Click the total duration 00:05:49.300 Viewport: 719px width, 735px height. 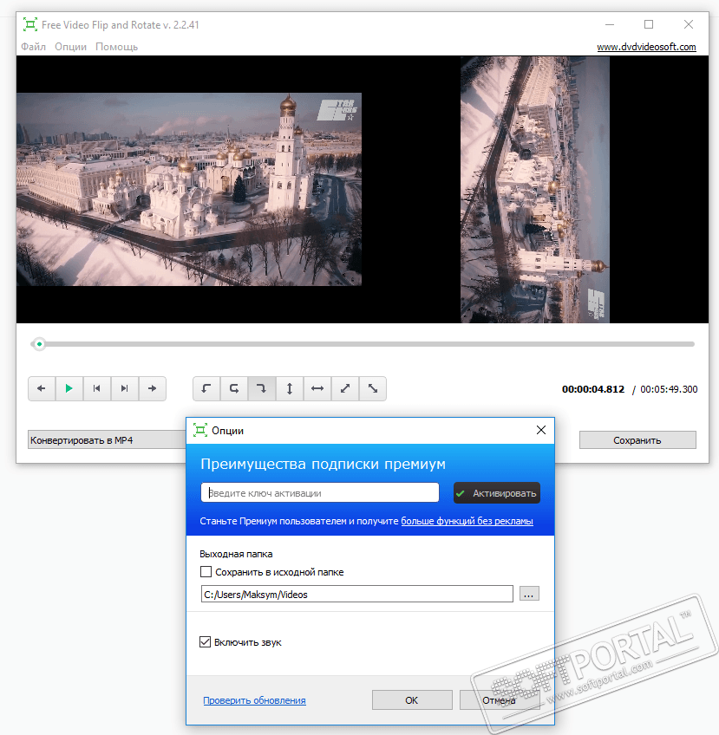pyautogui.click(x=669, y=389)
